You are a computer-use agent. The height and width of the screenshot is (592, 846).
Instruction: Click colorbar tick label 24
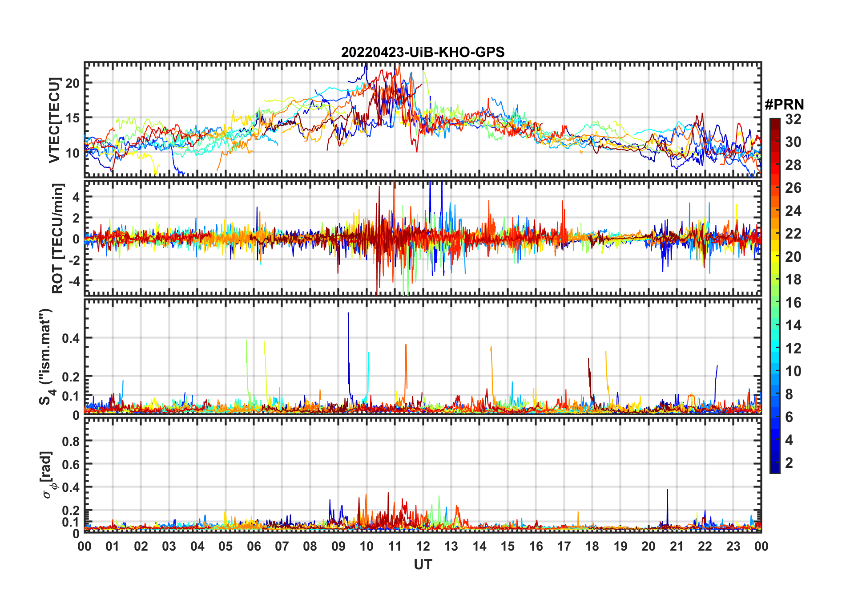click(793, 211)
